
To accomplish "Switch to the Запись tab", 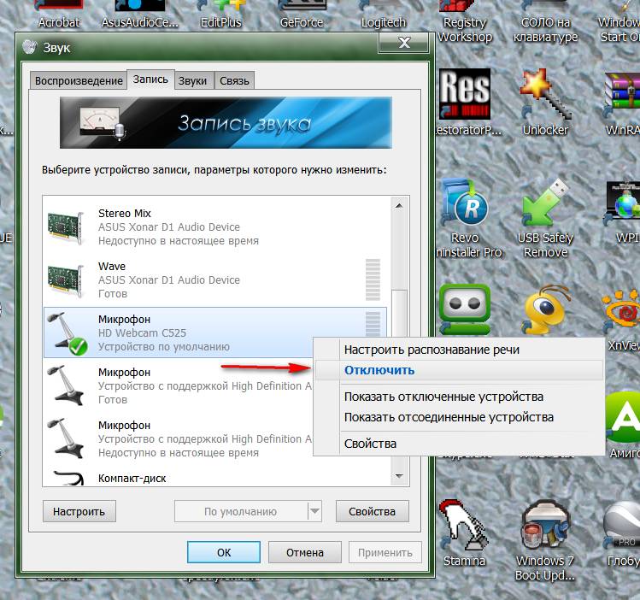I will 150,79.
